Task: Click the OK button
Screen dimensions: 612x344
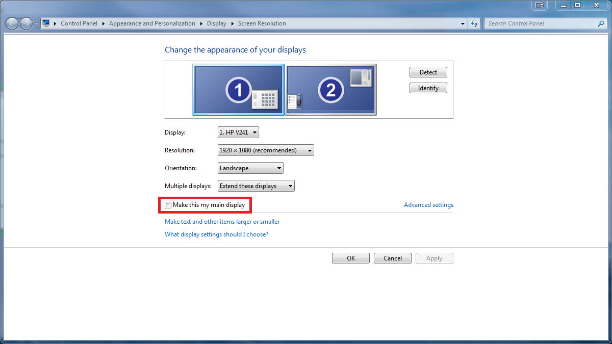Action: click(351, 258)
